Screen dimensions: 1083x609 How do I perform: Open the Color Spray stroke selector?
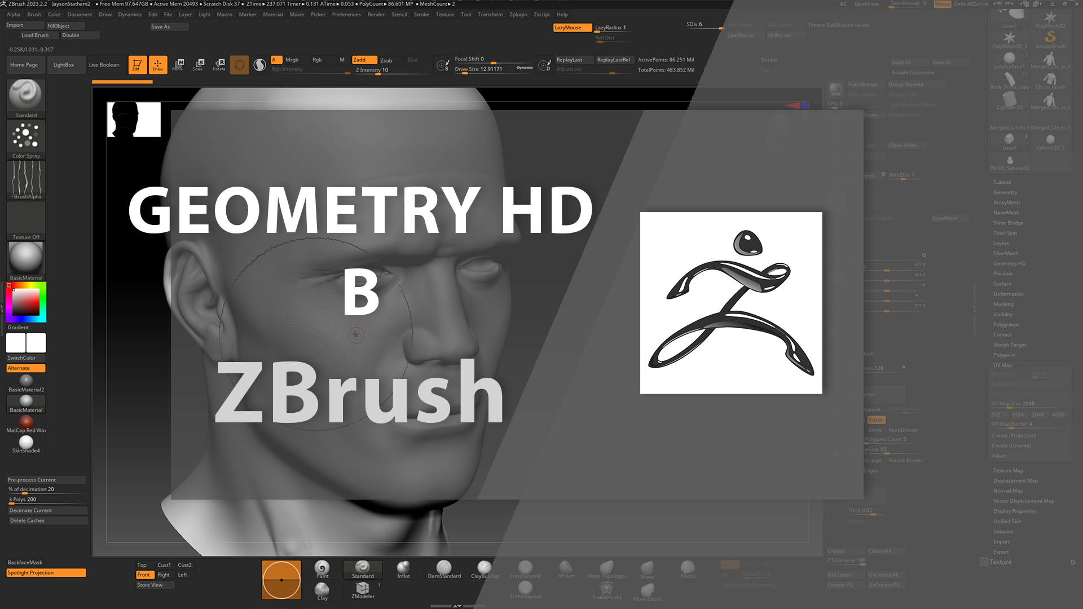click(26, 139)
